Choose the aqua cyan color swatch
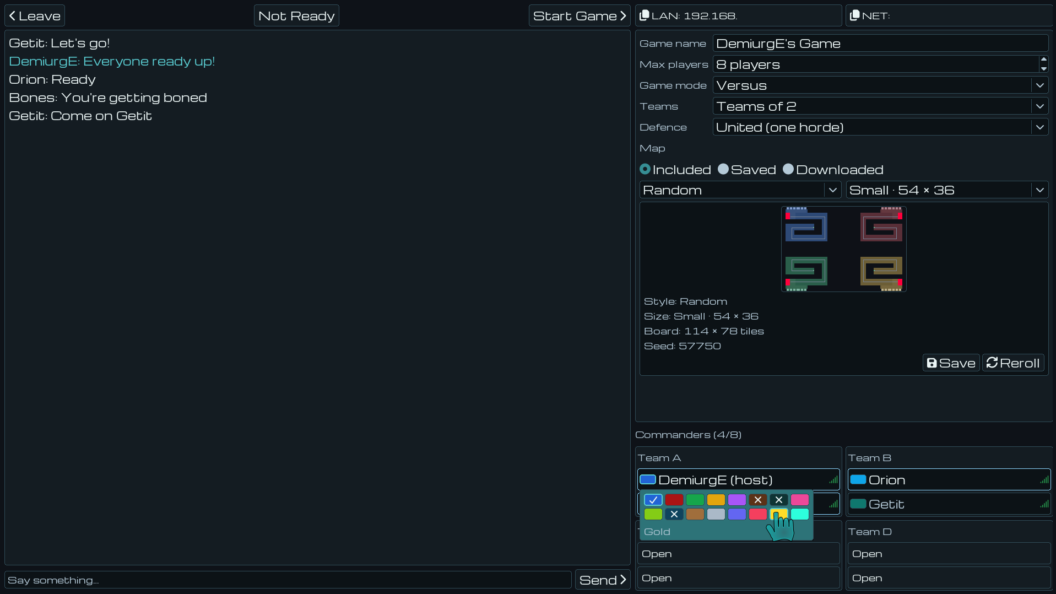 pos(800,514)
